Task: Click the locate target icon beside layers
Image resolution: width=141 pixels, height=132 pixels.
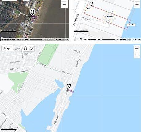Action: click(31, 48)
